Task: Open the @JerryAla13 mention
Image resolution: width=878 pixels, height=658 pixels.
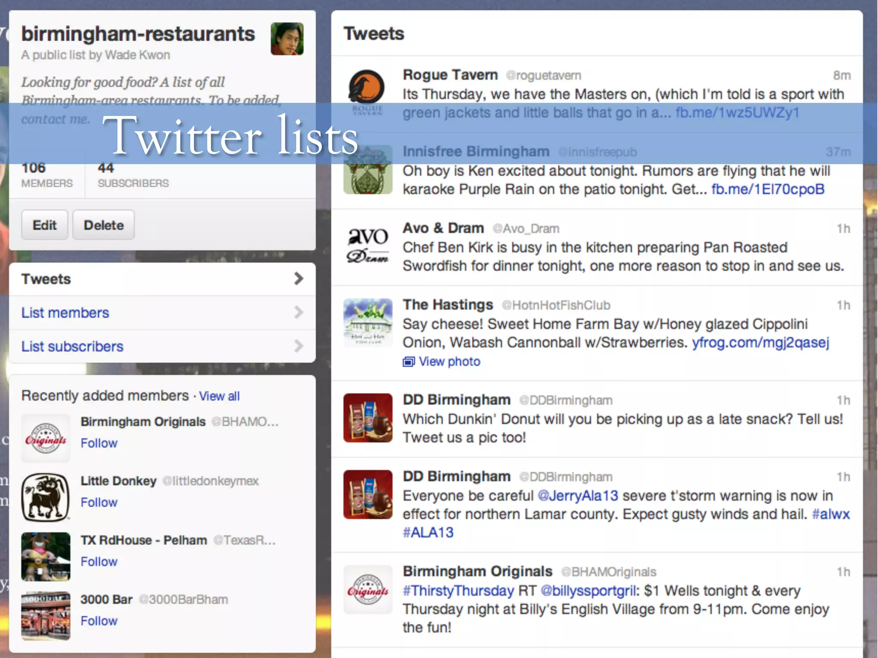Action: point(577,496)
